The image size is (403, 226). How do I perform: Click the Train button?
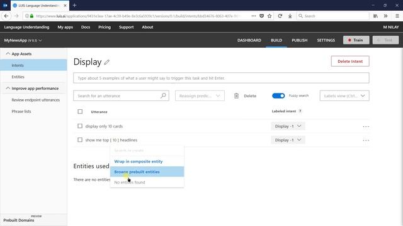(356, 40)
